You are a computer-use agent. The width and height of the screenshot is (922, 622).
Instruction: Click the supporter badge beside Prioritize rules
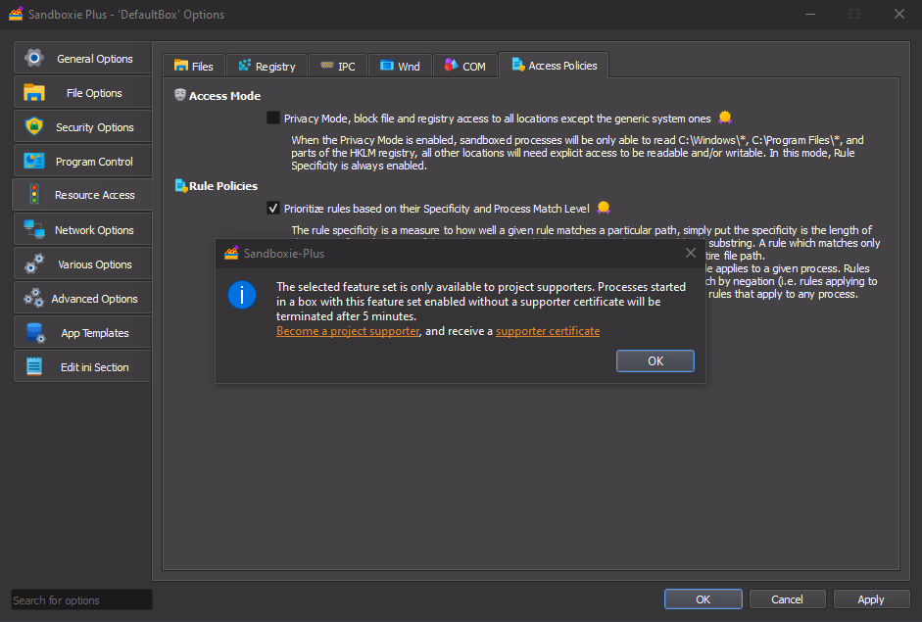pyautogui.click(x=604, y=208)
